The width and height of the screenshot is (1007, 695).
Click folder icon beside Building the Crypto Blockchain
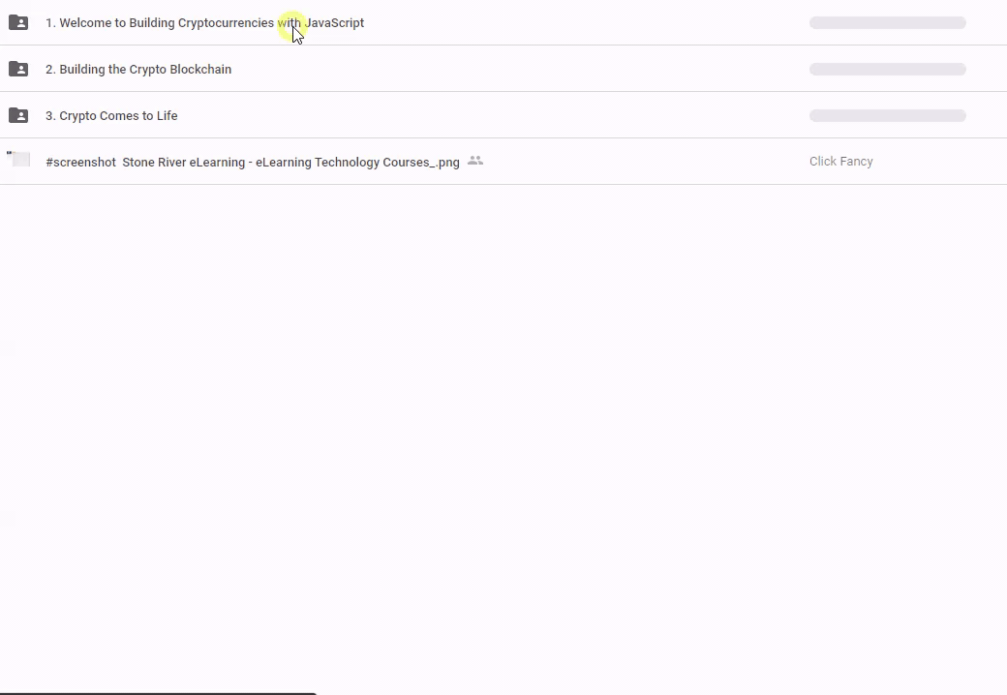click(18, 69)
